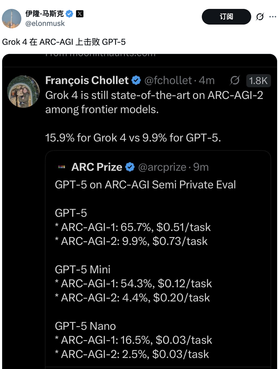Click the François Chollet display name
Image resolution: width=279 pixels, height=369 pixels.
coord(87,80)
